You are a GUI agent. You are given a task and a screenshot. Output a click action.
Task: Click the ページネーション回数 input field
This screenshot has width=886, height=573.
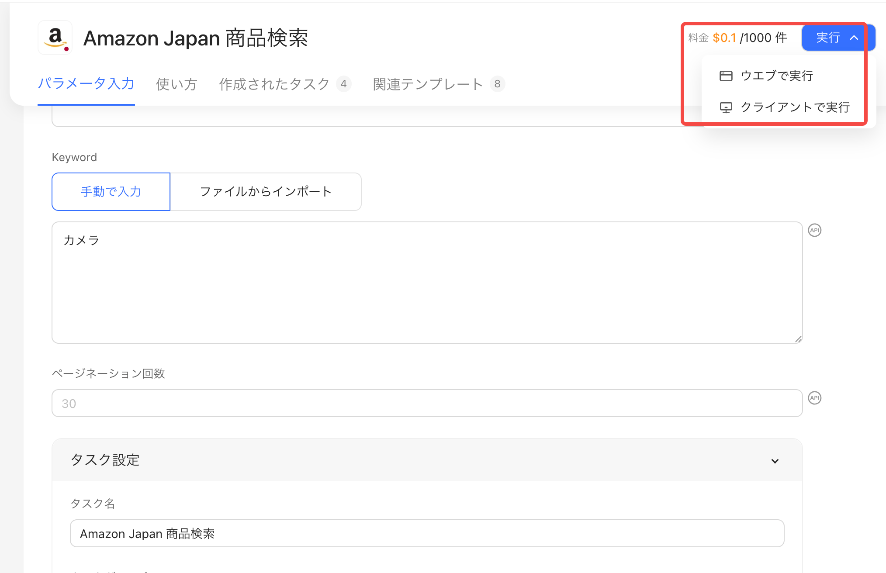pyautogui.click(x=427, y=403)
